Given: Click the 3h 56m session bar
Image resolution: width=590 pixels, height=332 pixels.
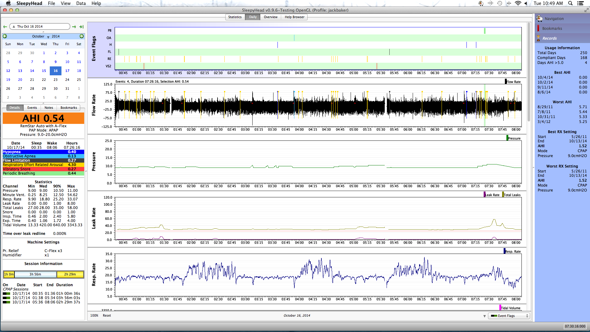Looking at the screenshot, I should pyautogui.click(x=35, y=275).
